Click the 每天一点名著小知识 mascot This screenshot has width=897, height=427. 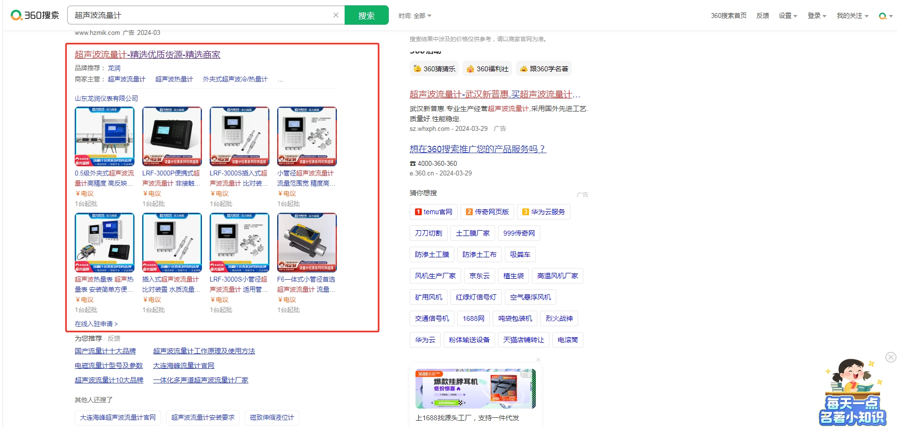tap(853, 394)
